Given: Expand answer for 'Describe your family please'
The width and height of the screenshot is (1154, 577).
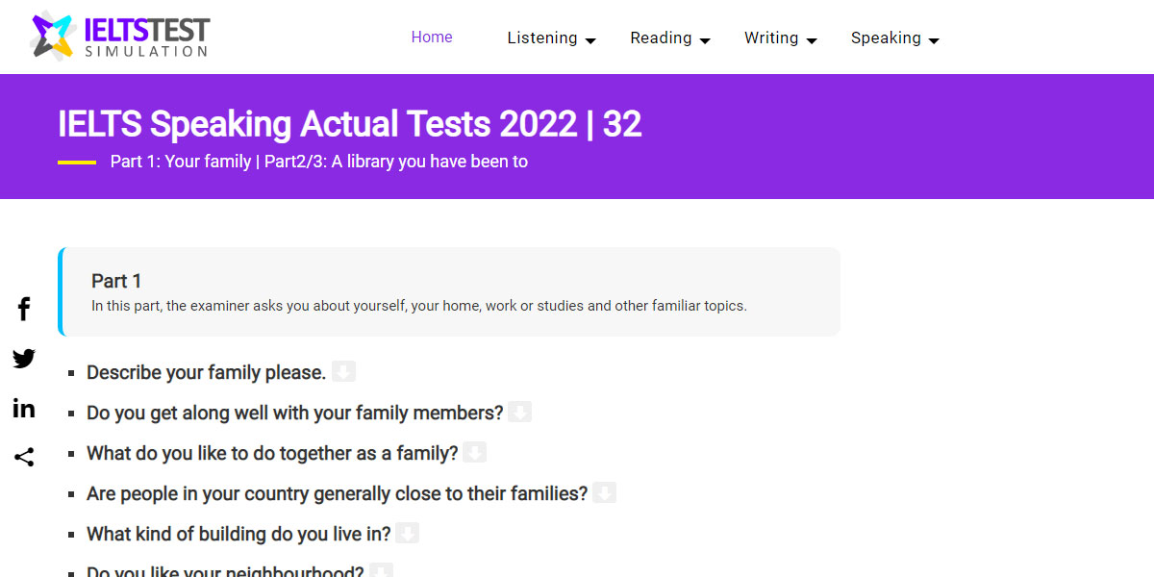Looking at the screenshot, I should click(x=343, y=372).
